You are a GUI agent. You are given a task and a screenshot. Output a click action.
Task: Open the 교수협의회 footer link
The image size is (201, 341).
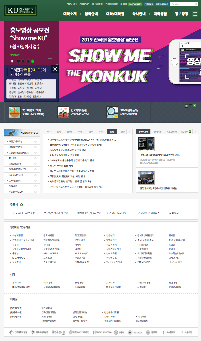tap(169, 332)
